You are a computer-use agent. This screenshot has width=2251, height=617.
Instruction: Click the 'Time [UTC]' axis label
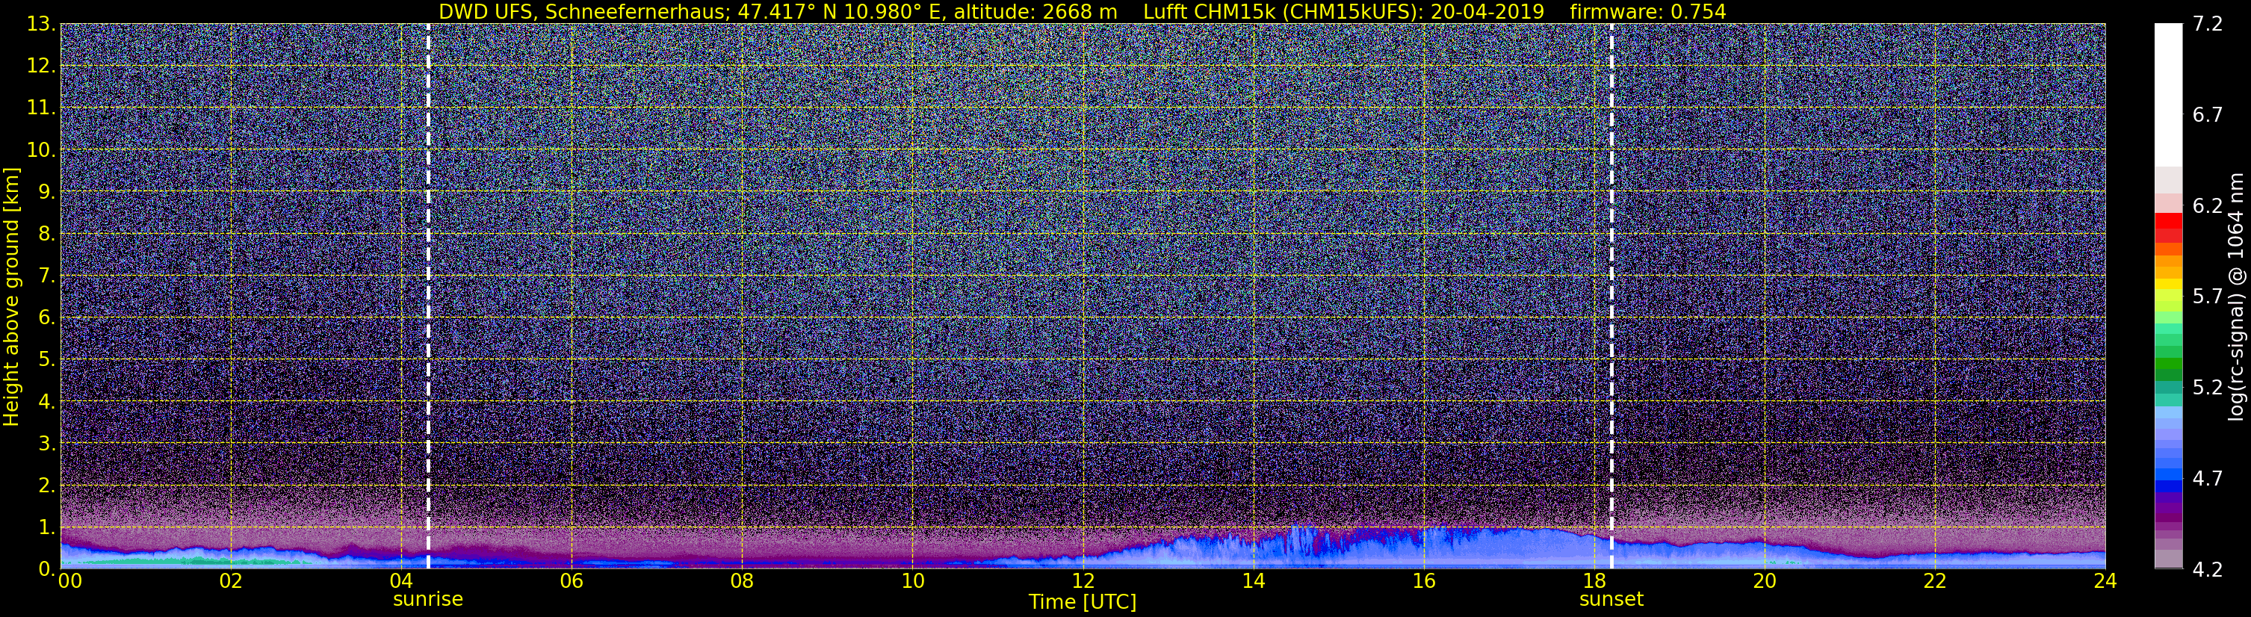pyautogui.click(x=1083, y=601)
